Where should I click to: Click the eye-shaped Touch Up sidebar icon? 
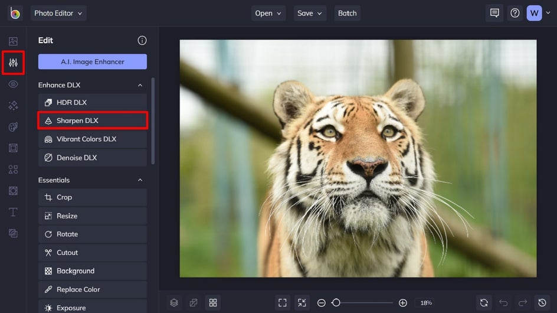tap(13, 84)
